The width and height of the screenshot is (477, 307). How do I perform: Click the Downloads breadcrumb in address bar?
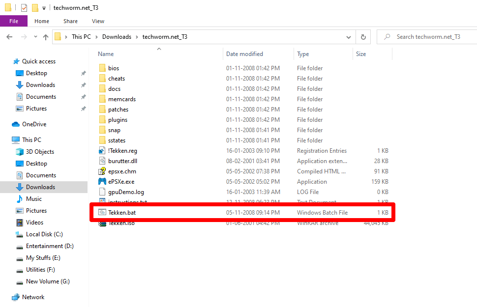point(117,37)
